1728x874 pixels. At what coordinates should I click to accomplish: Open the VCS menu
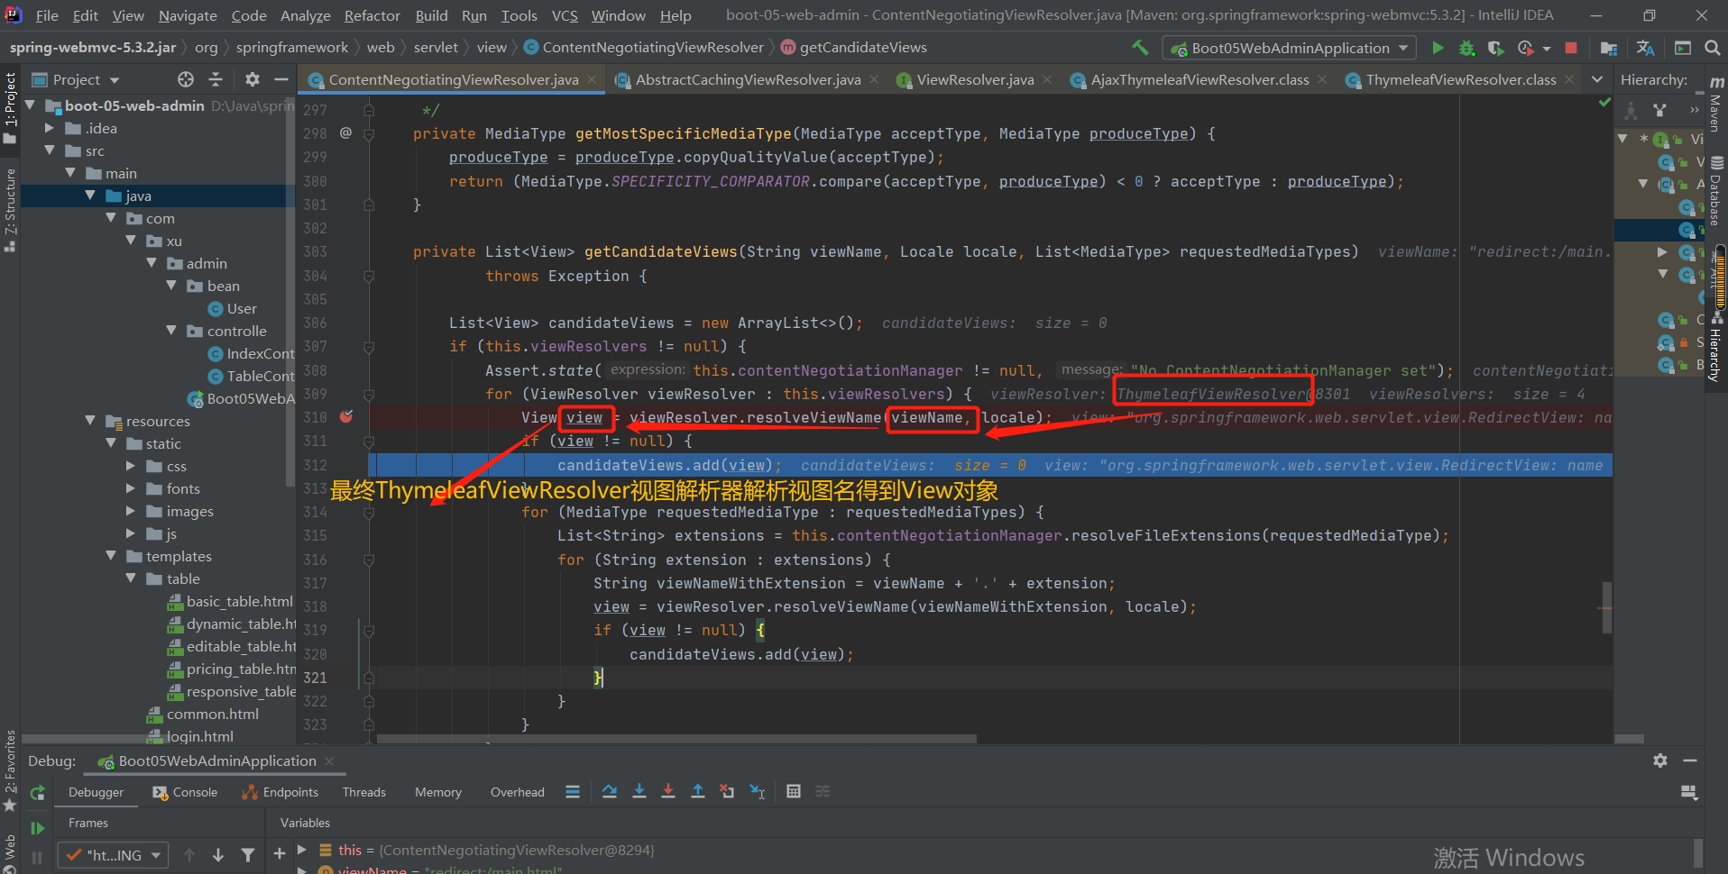point(565,15)
